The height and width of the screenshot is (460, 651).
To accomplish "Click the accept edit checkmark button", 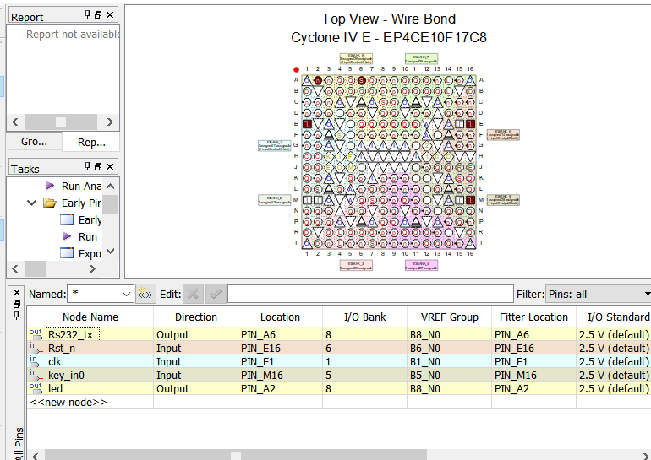I will point(216,294).
